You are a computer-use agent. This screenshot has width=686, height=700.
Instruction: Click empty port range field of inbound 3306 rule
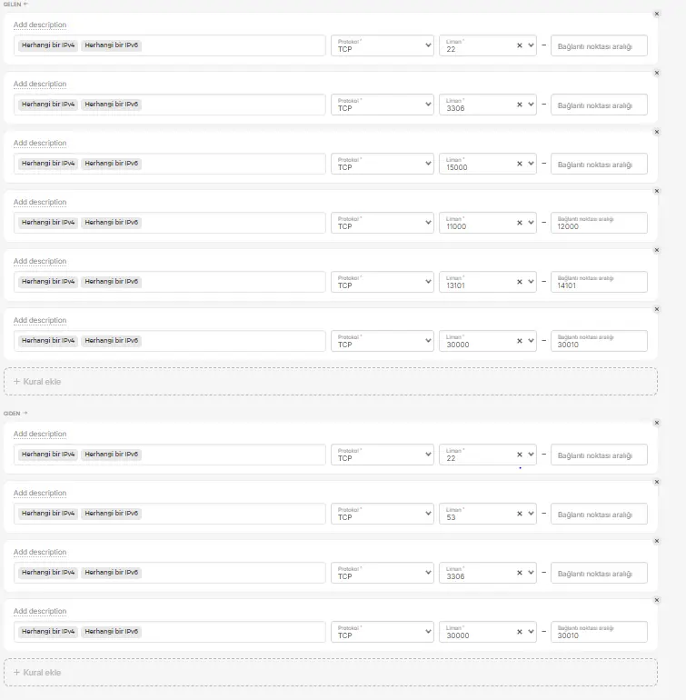coord(599,105)
